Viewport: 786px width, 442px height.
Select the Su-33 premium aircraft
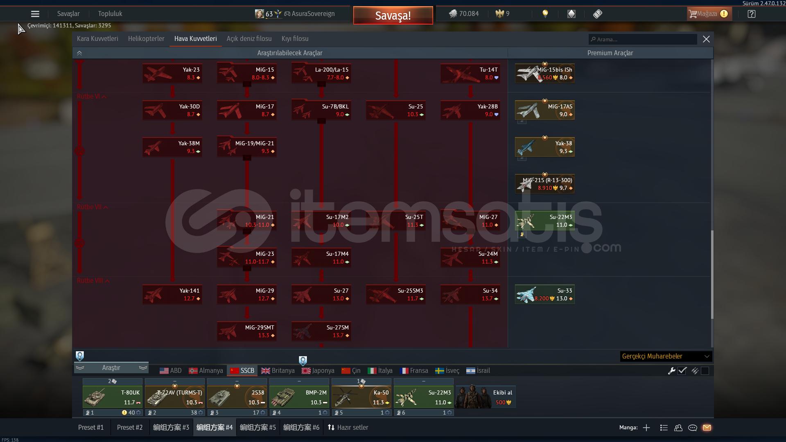pos(545,295)
